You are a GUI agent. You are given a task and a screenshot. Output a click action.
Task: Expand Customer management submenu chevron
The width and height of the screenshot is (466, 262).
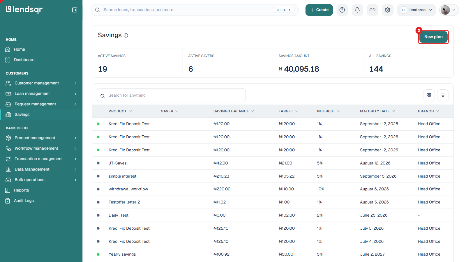pos(75,83)
